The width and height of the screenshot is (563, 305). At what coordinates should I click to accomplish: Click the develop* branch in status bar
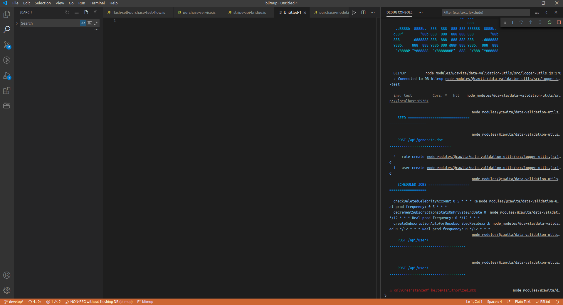(14, 301)
